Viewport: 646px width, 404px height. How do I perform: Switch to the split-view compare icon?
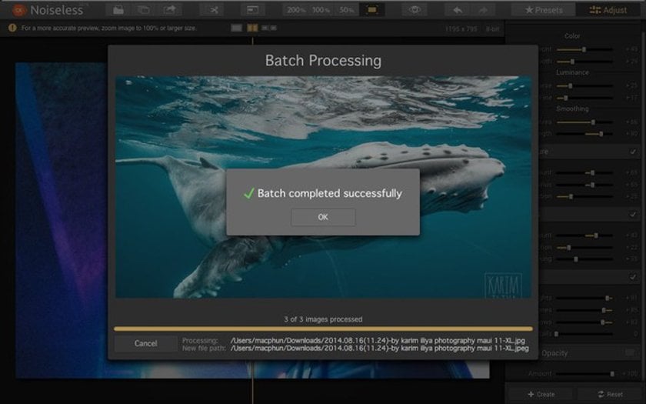point(252,28)
